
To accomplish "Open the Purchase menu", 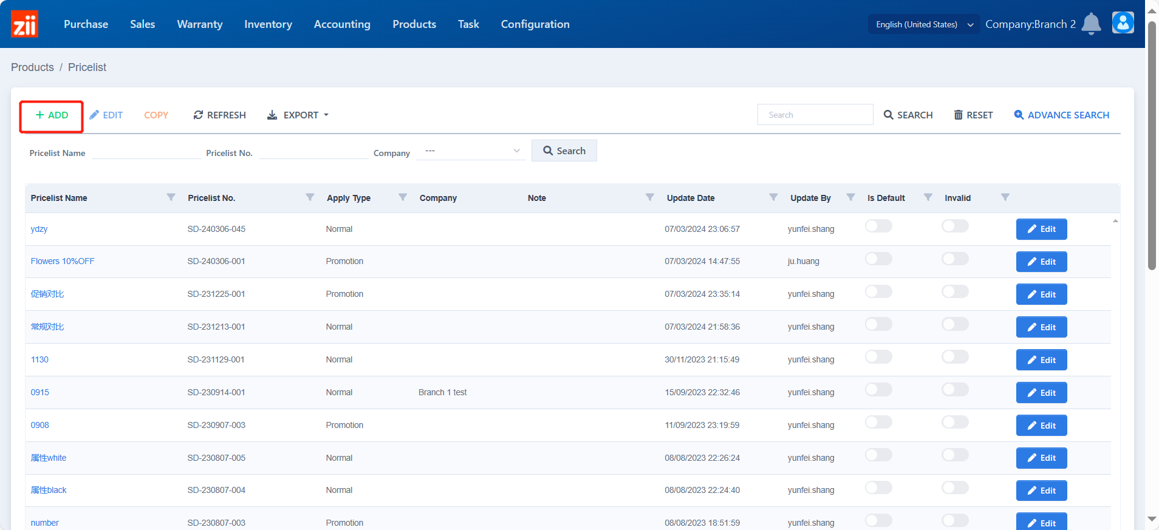I will [86, 24].
